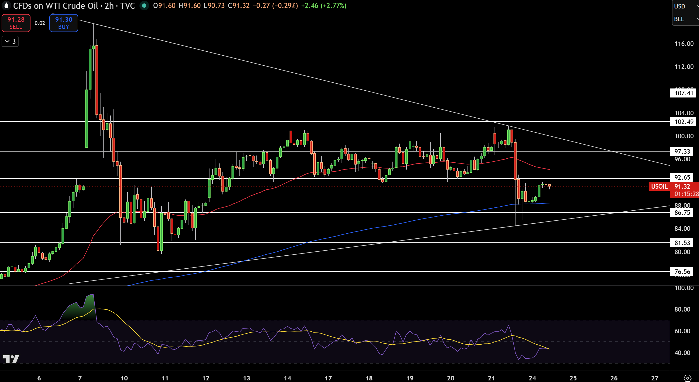Select the 107.41 horizontal level label
The width and height of the screenshot is (699, 382).
click(683, 93)
